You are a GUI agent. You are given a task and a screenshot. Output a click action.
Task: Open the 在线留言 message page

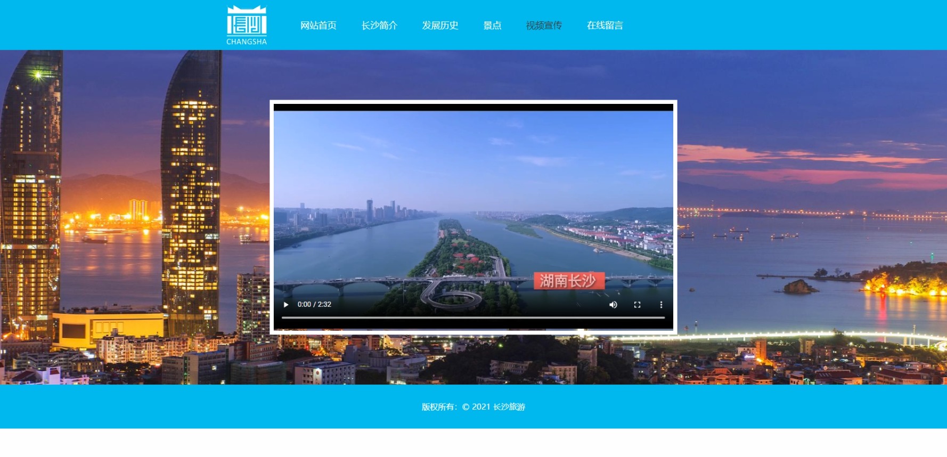605,26
